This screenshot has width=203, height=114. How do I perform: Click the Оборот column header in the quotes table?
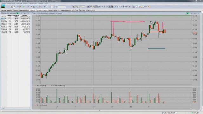pos(25,15)
